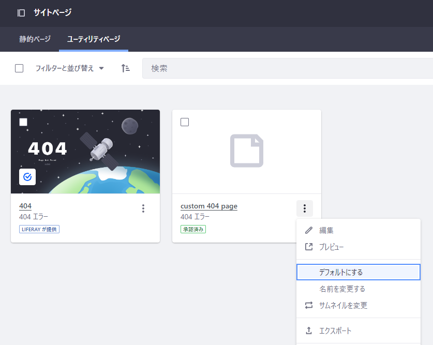The image size is (433, 345).
Task: Click the pencil icon beside 編集
Action: point(309,230)
